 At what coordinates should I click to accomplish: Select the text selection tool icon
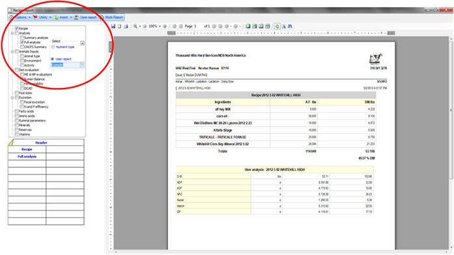(284, 26)
